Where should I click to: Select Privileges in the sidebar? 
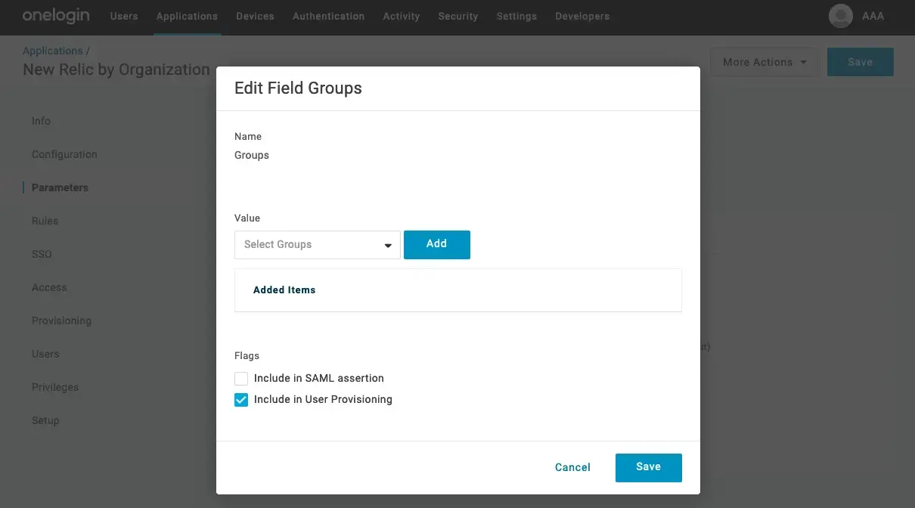click(x=54, y=387)
